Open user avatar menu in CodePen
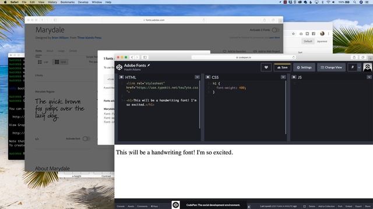The height and width of the screenshot is (209, 373). pyautogui.click(x=368, y=67)
